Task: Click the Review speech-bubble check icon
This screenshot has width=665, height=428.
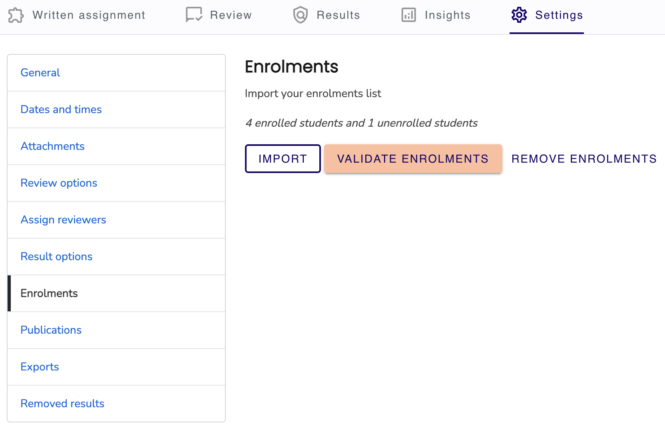Action: coord(194,15)
